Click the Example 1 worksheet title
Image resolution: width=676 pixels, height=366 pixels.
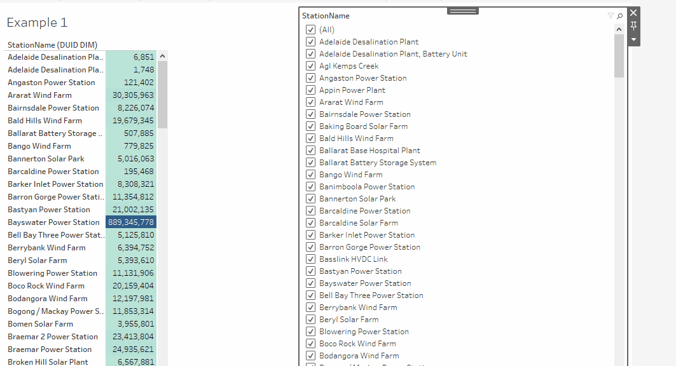point(37,23)
